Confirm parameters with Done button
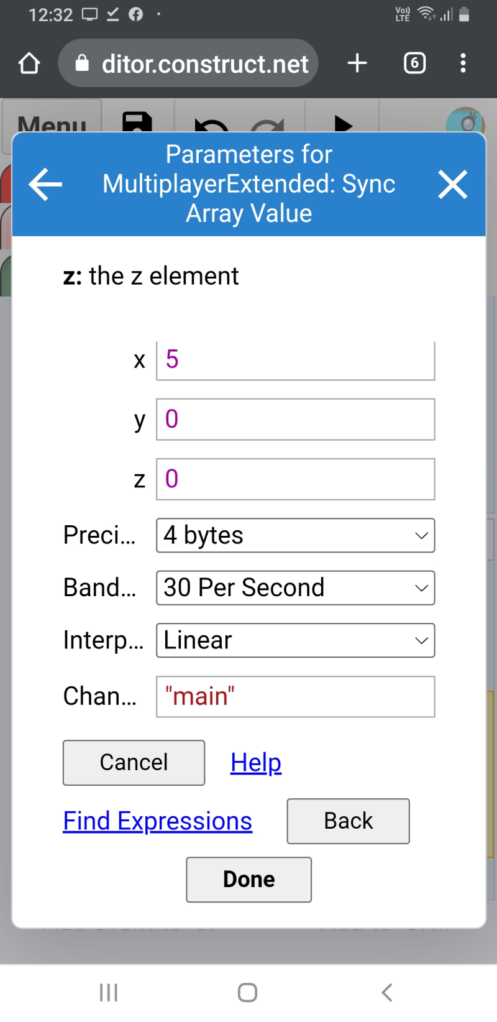This screenshot has width=497, height=1022. click(x=248, y=879)
